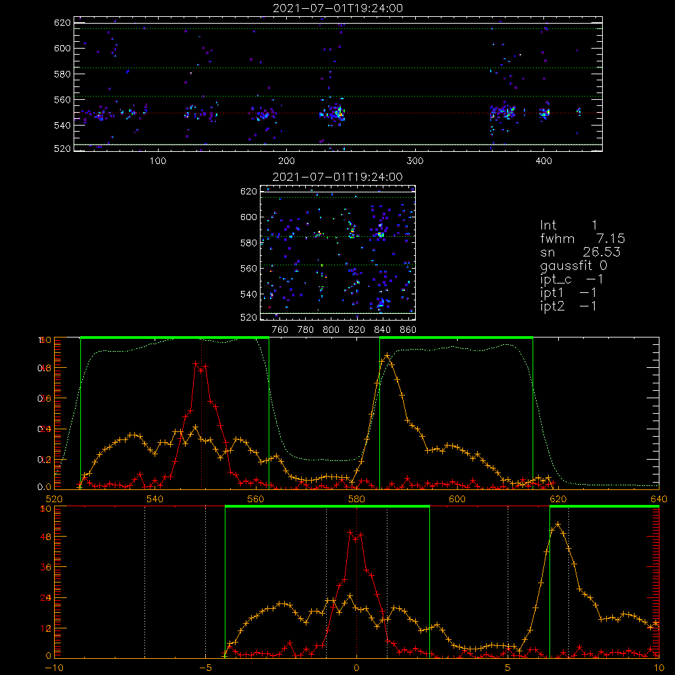Image resolution: width=675 pixels, height=675 pixels.
Task: Click x-axis label 200 under the top image
Action: click(x=287, y=161)
